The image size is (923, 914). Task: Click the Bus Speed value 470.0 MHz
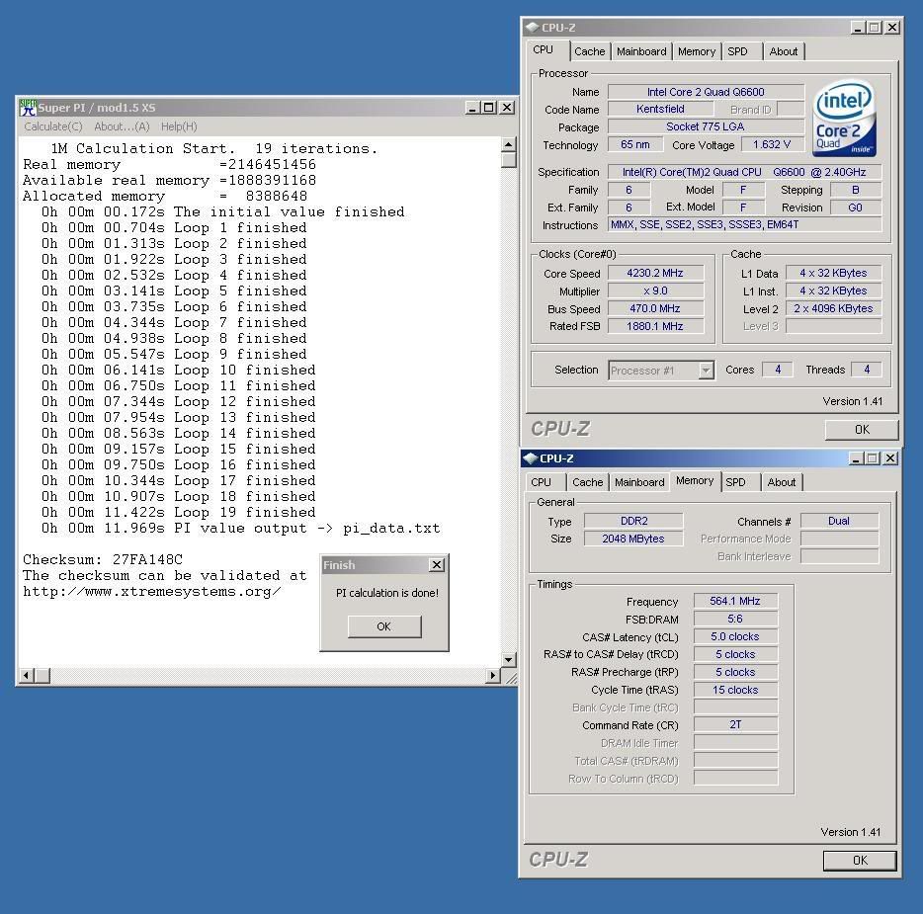pyautogui.click(x=655, y=308)
